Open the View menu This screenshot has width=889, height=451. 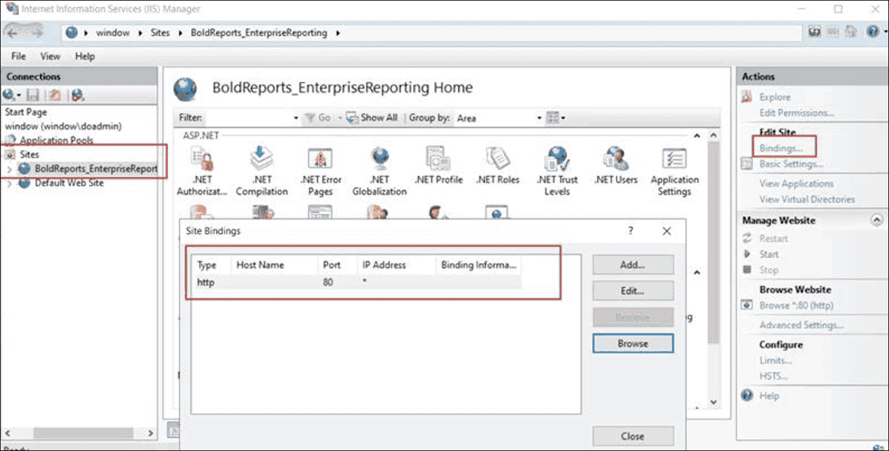click(50, 56)
